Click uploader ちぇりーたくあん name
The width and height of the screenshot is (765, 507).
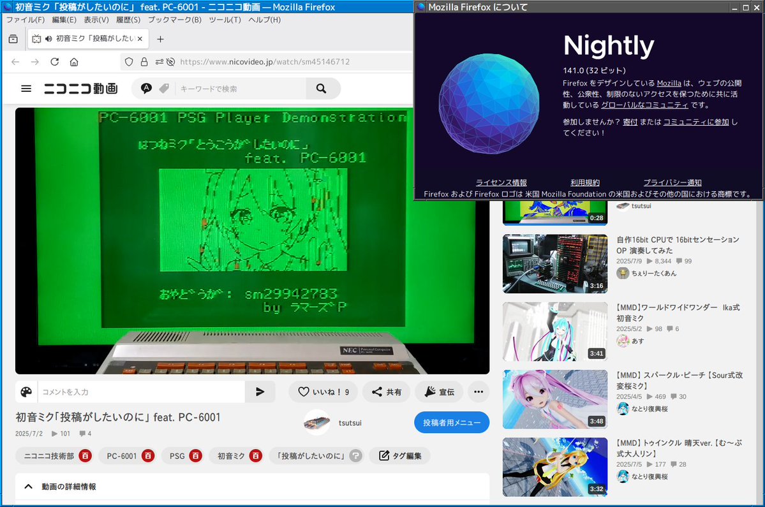(x=654, y=274)
